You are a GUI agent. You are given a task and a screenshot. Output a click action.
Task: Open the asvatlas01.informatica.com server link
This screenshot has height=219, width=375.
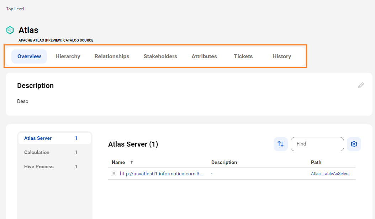pyautogui.click(x=161, y=174)
